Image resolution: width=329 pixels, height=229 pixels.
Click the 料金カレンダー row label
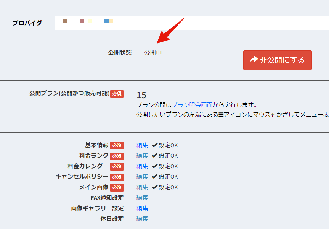88,166
